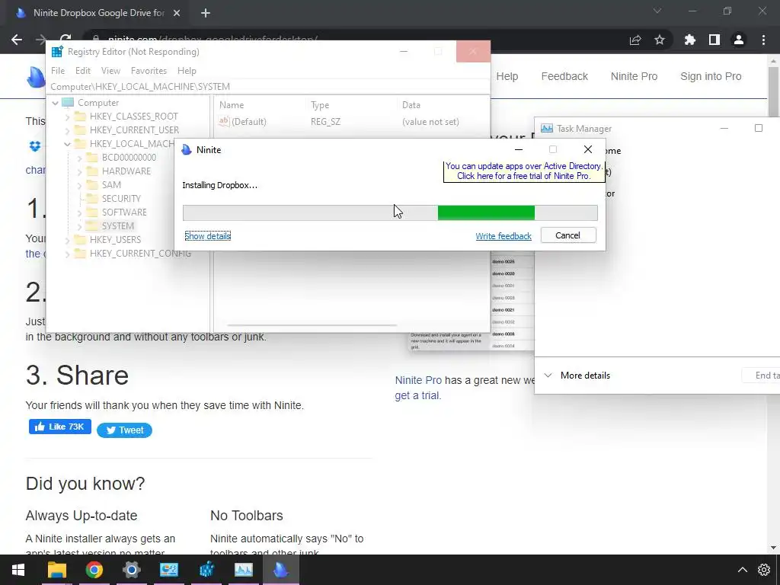Open Help menu in Registry Editor
The width and height of the screenshot is (780, 585).
[187, 71]
